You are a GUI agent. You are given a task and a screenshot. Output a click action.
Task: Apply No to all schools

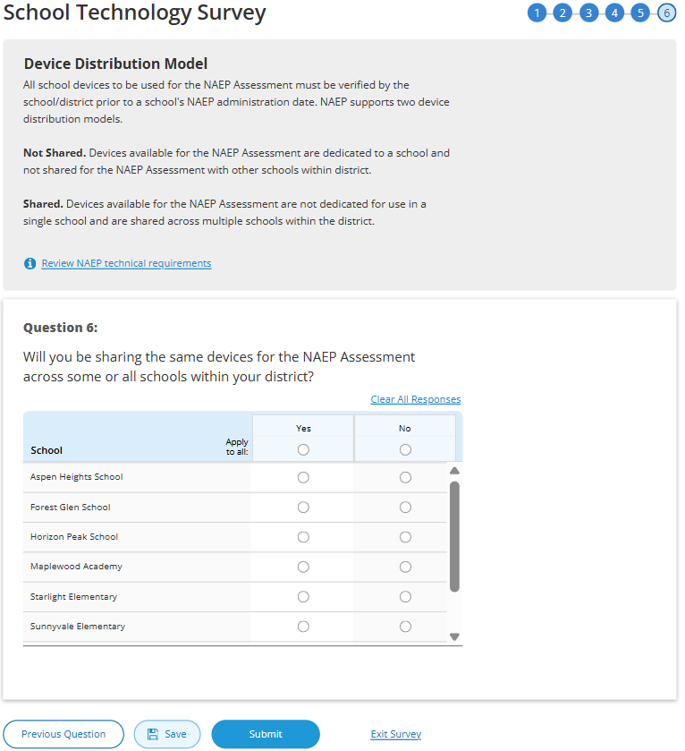tap(405, 449)
